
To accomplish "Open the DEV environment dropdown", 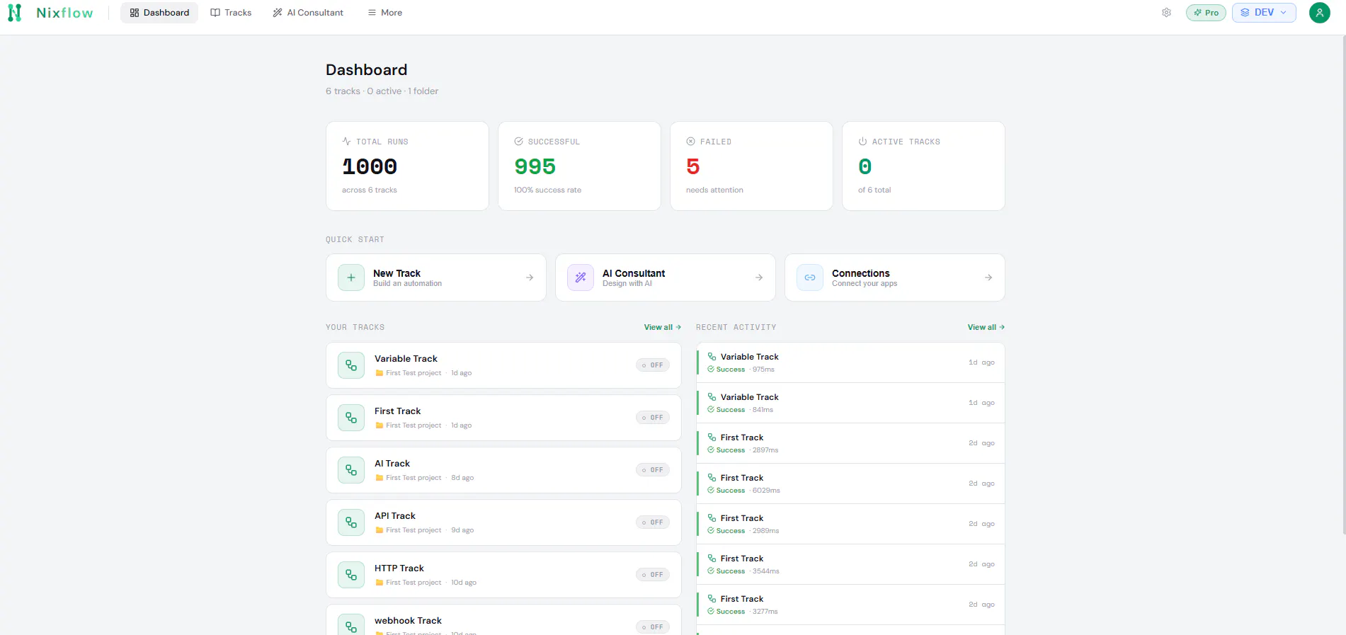I will (1264, 13).
